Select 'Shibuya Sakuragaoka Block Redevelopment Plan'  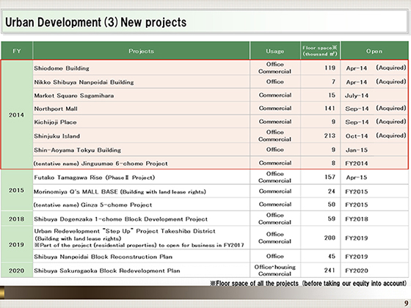(107, 271)
